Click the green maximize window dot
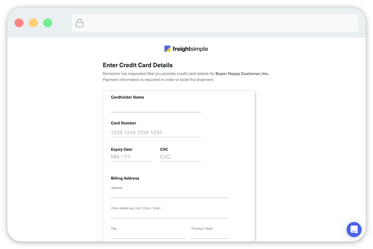Screen dimensions: 373x249 click(48, 23)
